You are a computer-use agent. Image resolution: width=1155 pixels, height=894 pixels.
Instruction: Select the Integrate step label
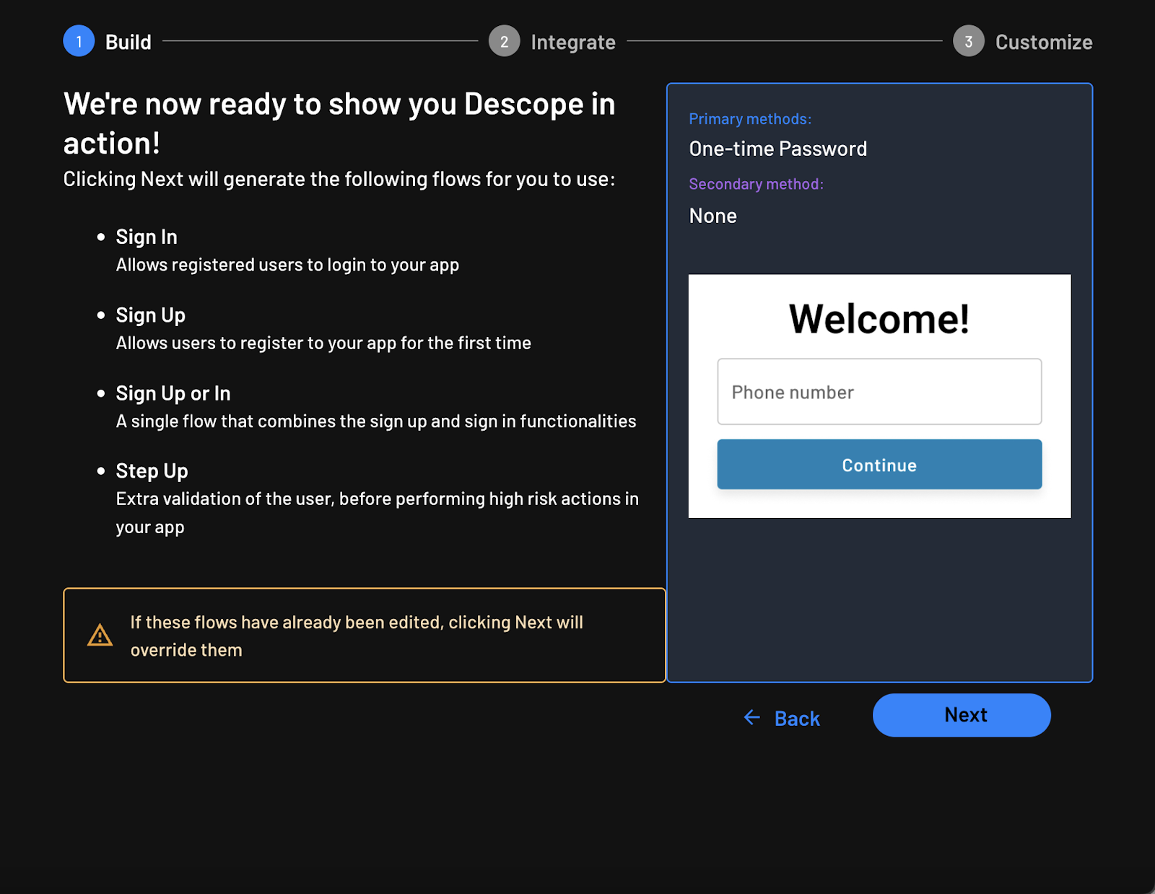tap(572, 41)
